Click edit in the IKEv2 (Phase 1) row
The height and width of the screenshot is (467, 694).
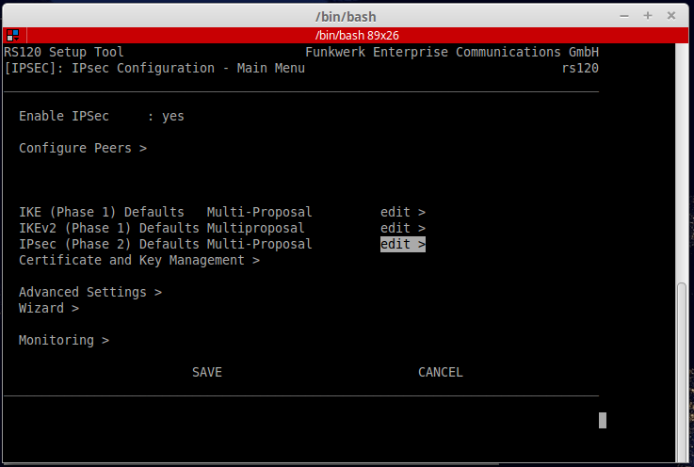click(x=403, y=229)
